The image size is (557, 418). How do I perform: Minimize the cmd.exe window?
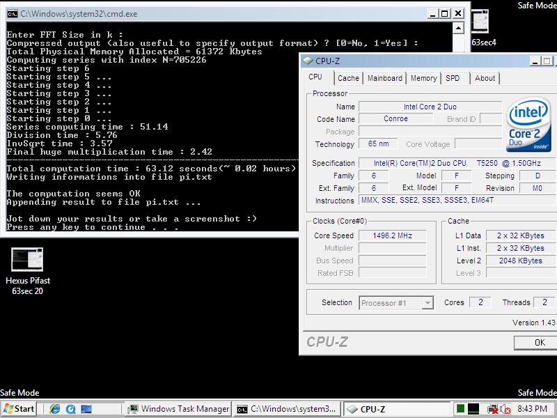coord(432,14)
